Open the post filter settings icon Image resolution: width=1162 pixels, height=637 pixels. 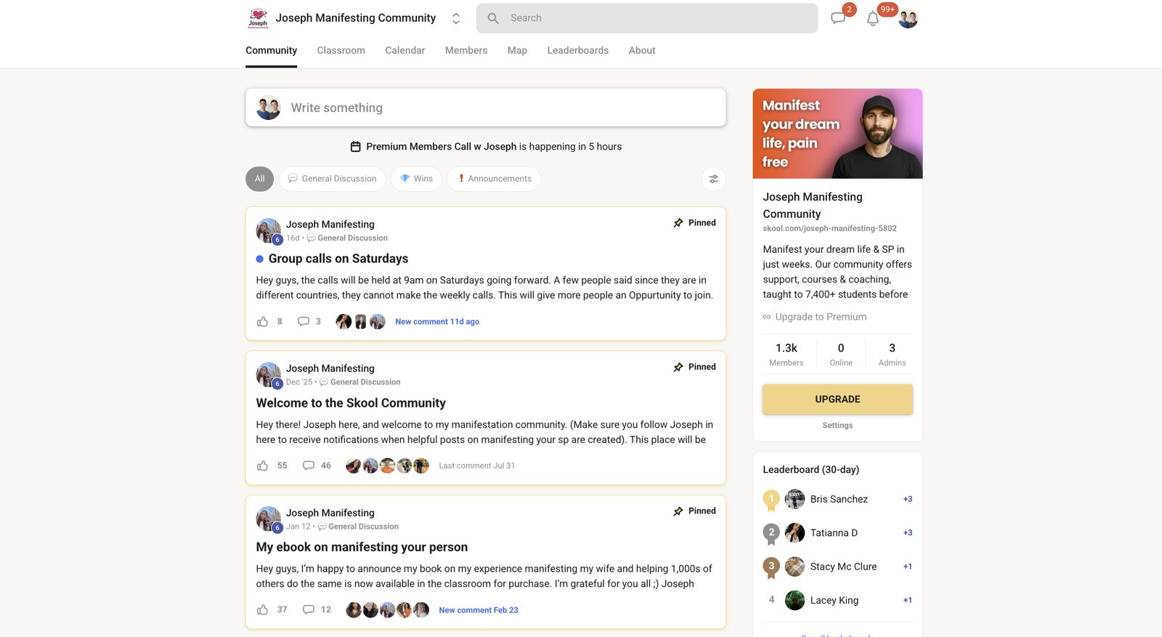coord(714,179)
